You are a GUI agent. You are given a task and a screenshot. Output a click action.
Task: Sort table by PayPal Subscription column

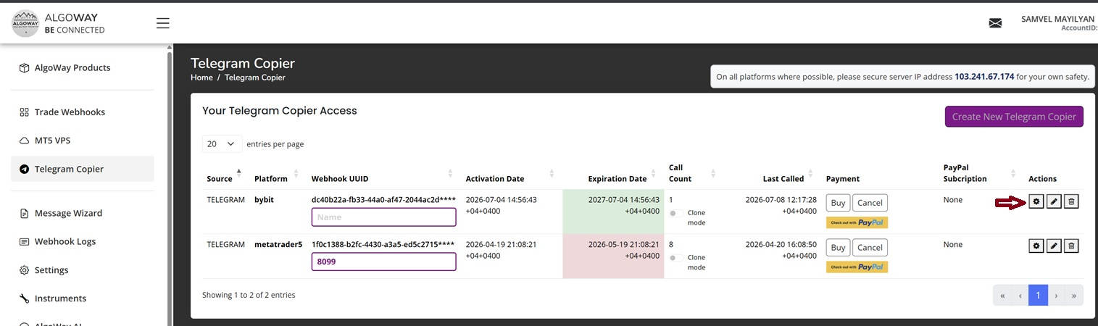pos(979,173)
